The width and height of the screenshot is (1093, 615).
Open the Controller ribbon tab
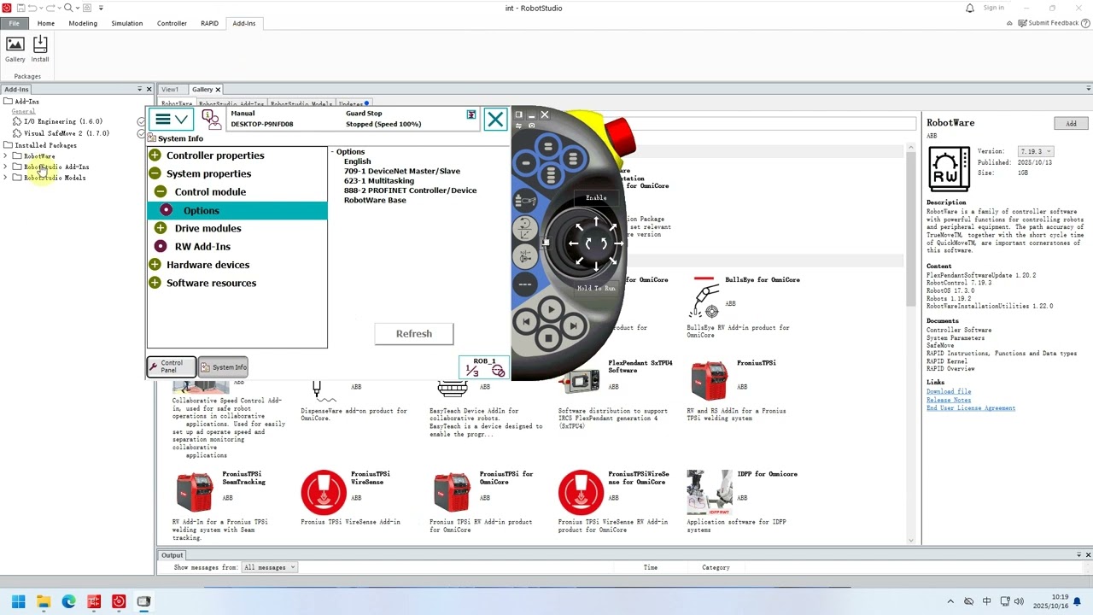172,23
